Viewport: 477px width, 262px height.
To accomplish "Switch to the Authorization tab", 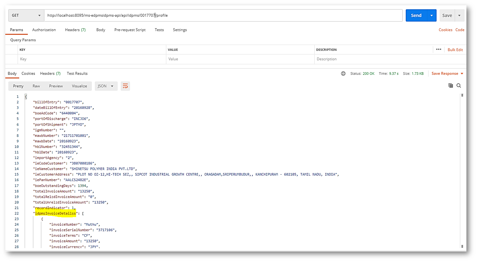I will [44, 30].
